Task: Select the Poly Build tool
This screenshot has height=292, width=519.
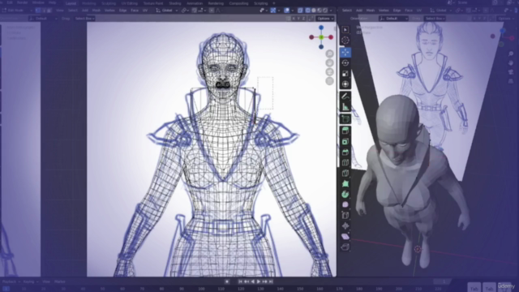Action: coord(345,184)
